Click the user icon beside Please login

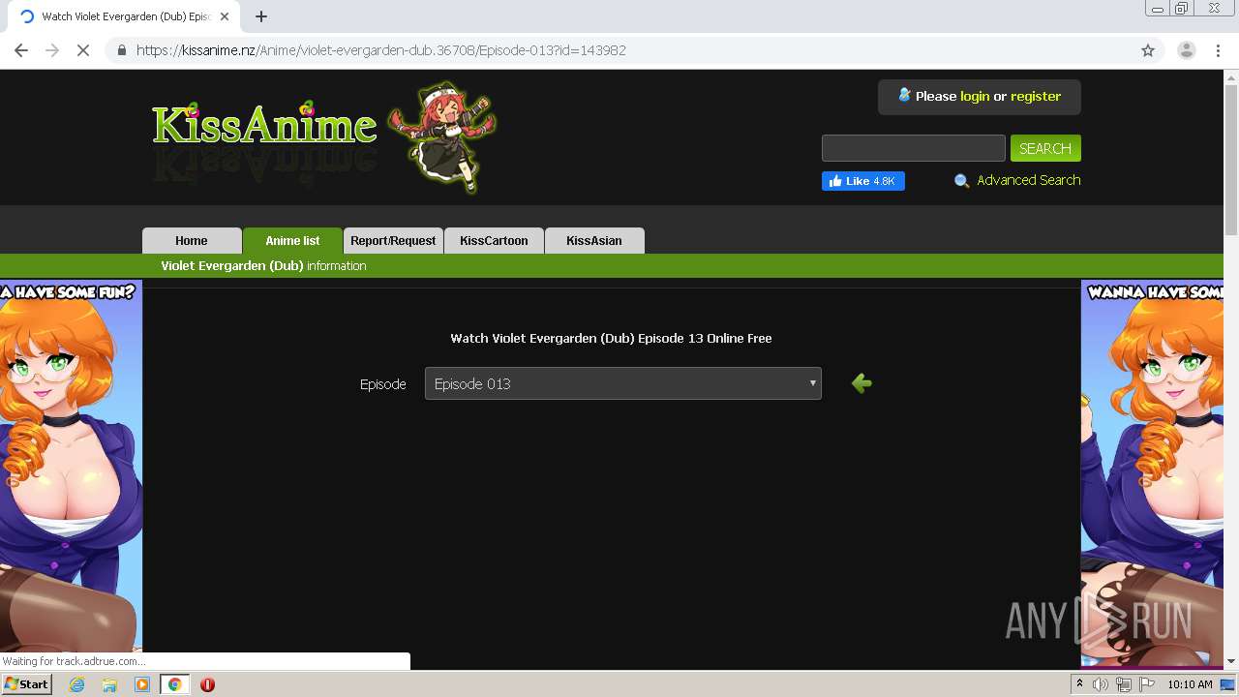click(x=904, y=95)
